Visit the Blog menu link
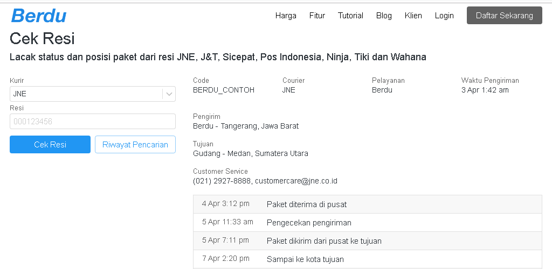Image resolution: width=552 pixels, height=269 pixels. pyautogui.click(x=384, y=16)
